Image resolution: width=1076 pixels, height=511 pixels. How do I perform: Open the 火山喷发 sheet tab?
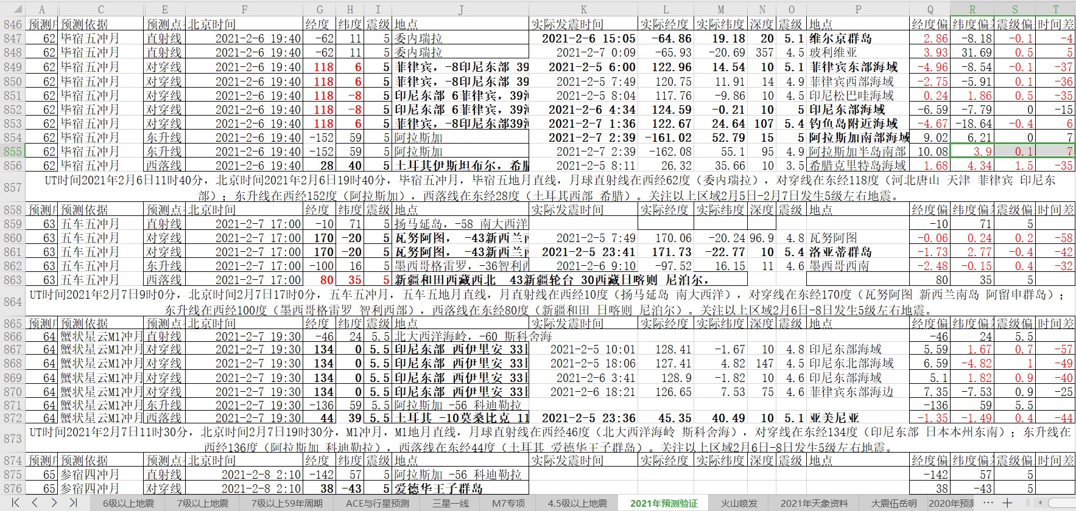739,503
